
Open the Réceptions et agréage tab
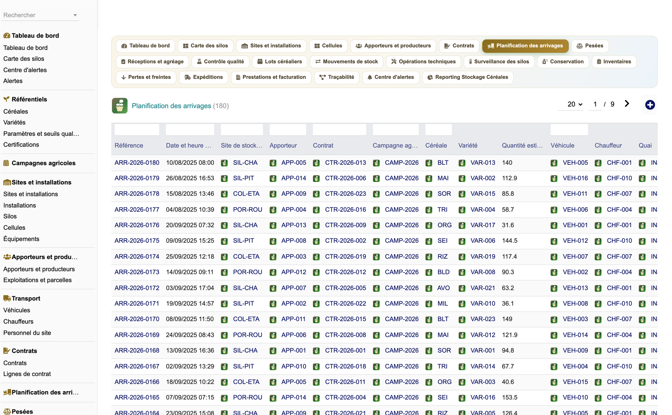152,62
